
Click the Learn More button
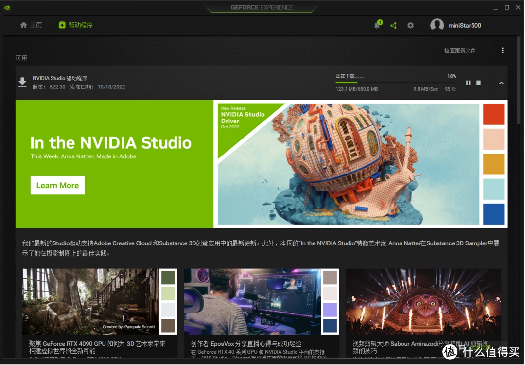(57, 185)
